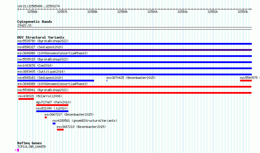
Task: Click the Cytogenetic Bands track title
Action: point(35,22)
